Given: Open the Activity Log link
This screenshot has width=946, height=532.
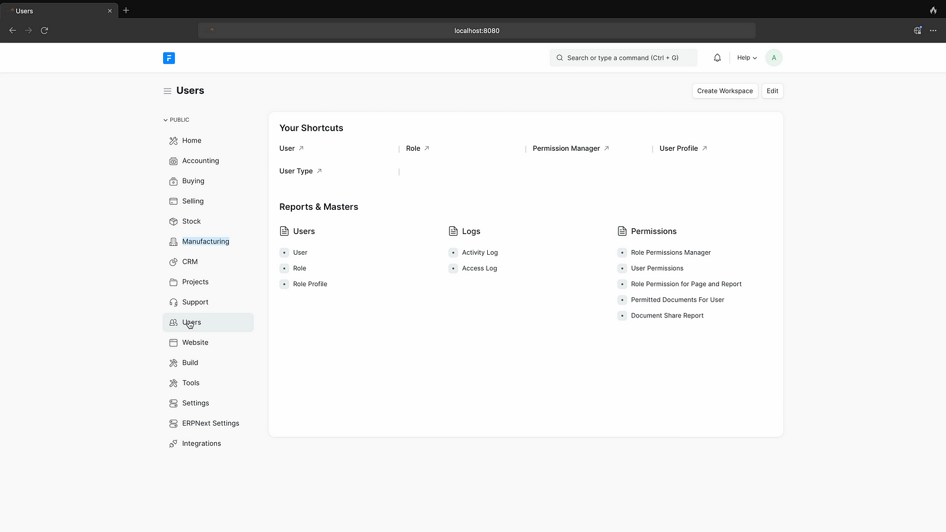Looking at the screenshot, I should pyautogui.click(x=480, y=252).
